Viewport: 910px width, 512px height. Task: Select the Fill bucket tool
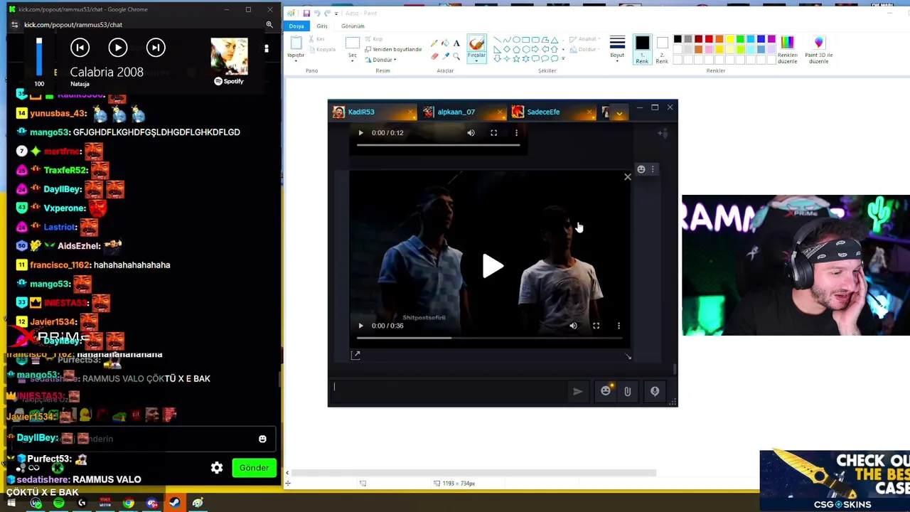click(x=445, y=43)
